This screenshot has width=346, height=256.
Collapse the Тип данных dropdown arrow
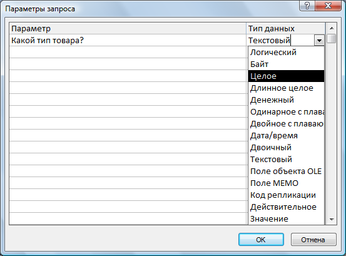(x=319, y=41)
